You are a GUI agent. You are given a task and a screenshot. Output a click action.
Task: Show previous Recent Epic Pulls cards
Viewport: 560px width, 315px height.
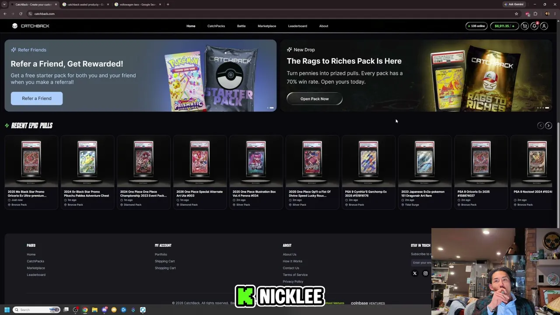pyautogui.click(x=540, y=126)
